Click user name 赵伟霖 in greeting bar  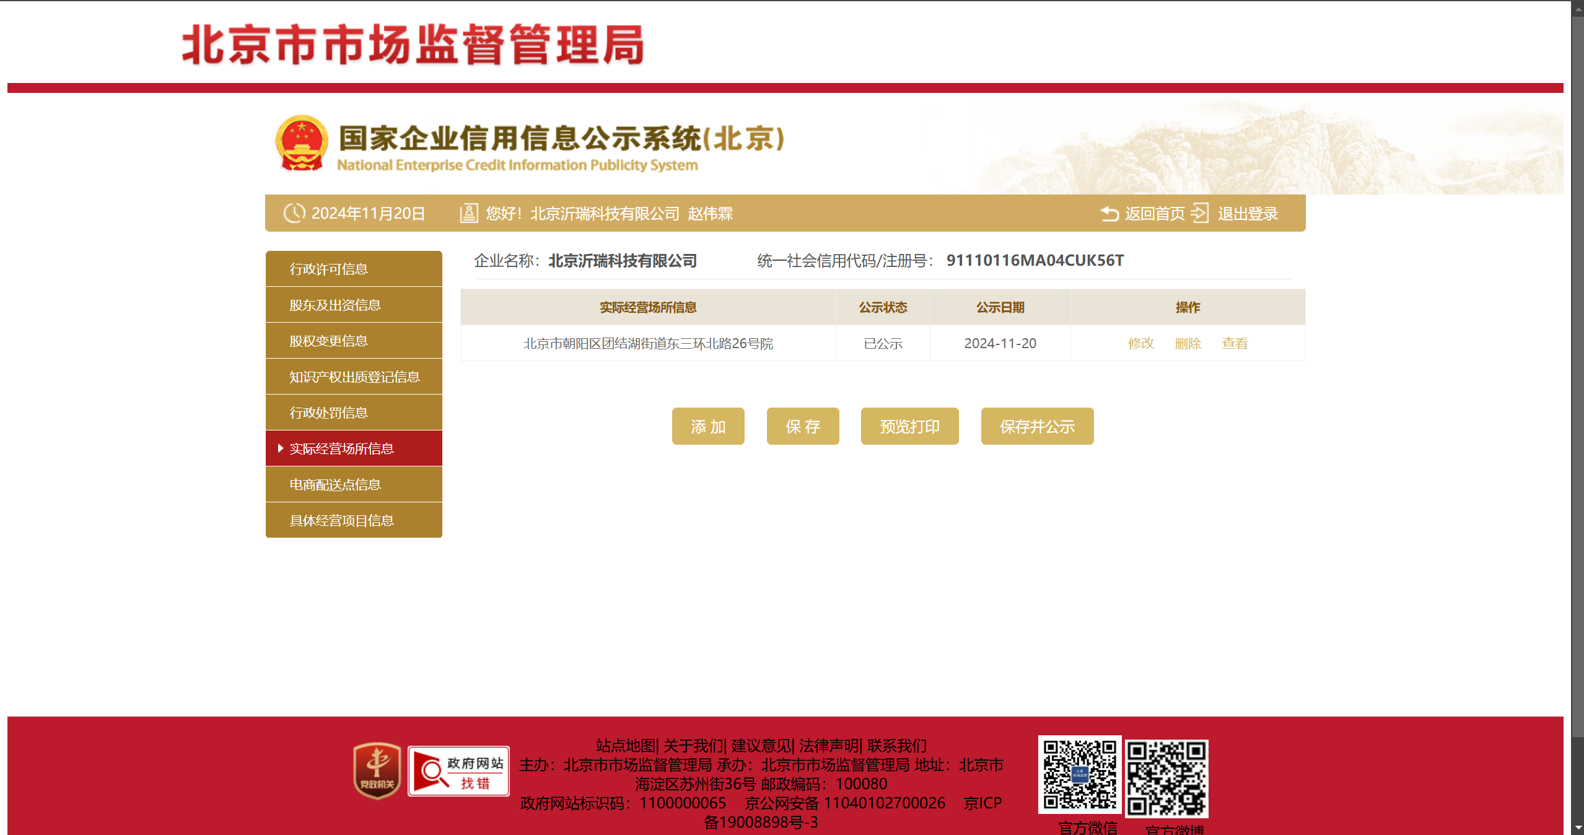pyautogui.click(x=710, y=214)
